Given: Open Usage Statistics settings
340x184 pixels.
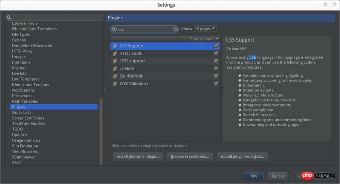Looking at the screenshot, I should click(x=26, y=140).
